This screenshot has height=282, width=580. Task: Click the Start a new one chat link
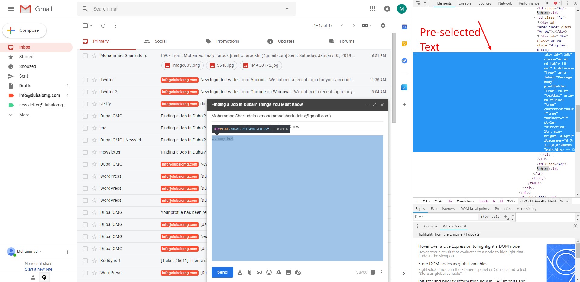point(38,269)
